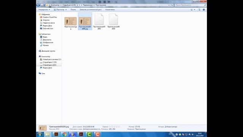Open the Windows Start menu
Viewport: 243px width, 137px height.
tap(39, 134)
